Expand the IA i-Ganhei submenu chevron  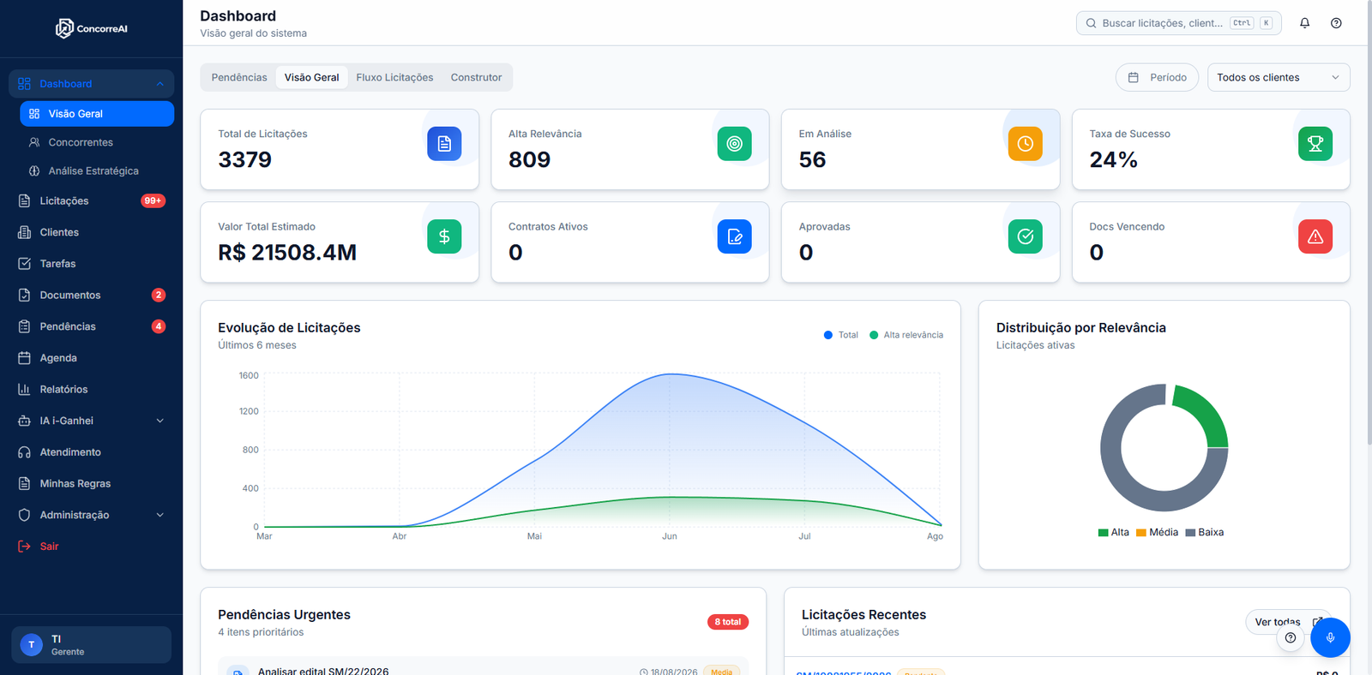[x=159, y=421]
